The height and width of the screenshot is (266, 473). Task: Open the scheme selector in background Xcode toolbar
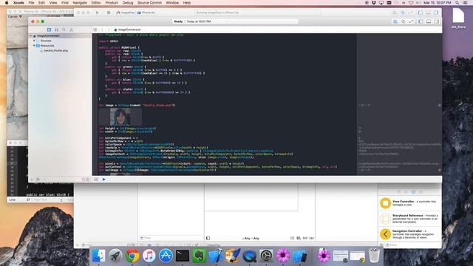point(125,13)
